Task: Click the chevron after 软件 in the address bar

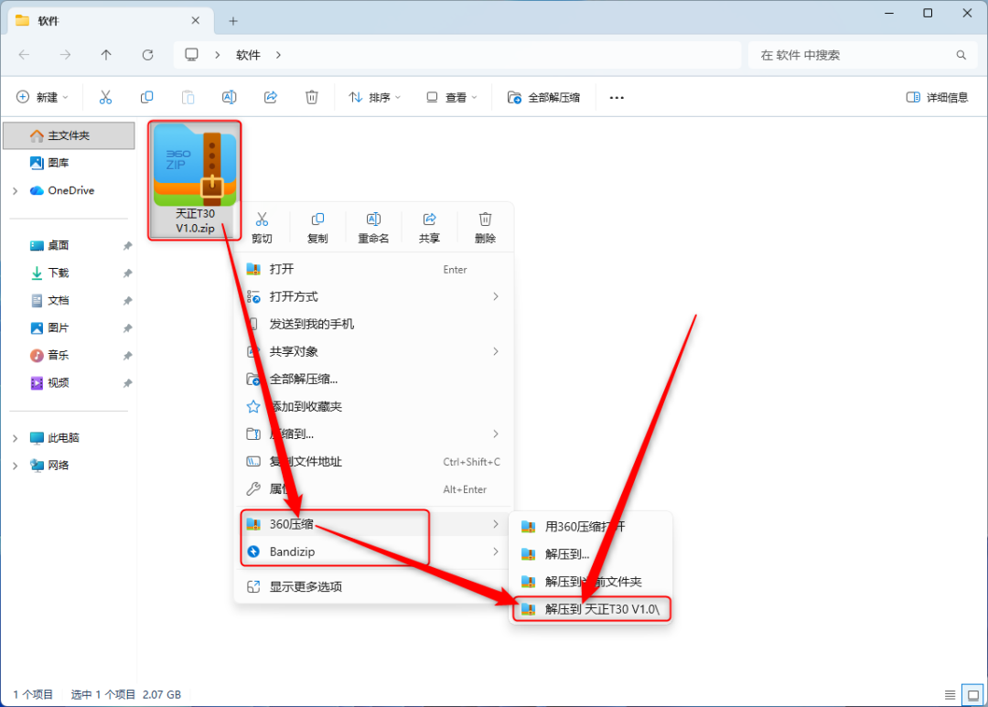Action: click(x=278, y=55)
